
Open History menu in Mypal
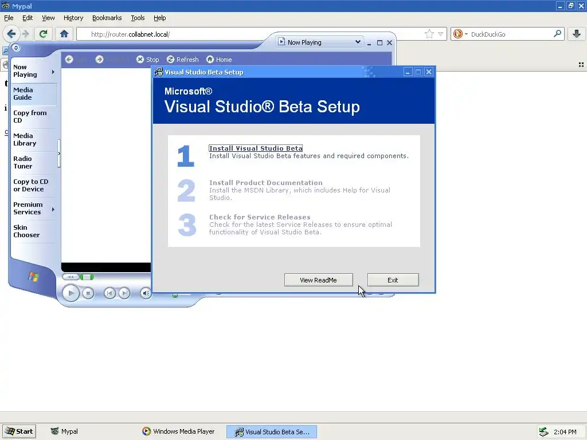pos(73,18)
